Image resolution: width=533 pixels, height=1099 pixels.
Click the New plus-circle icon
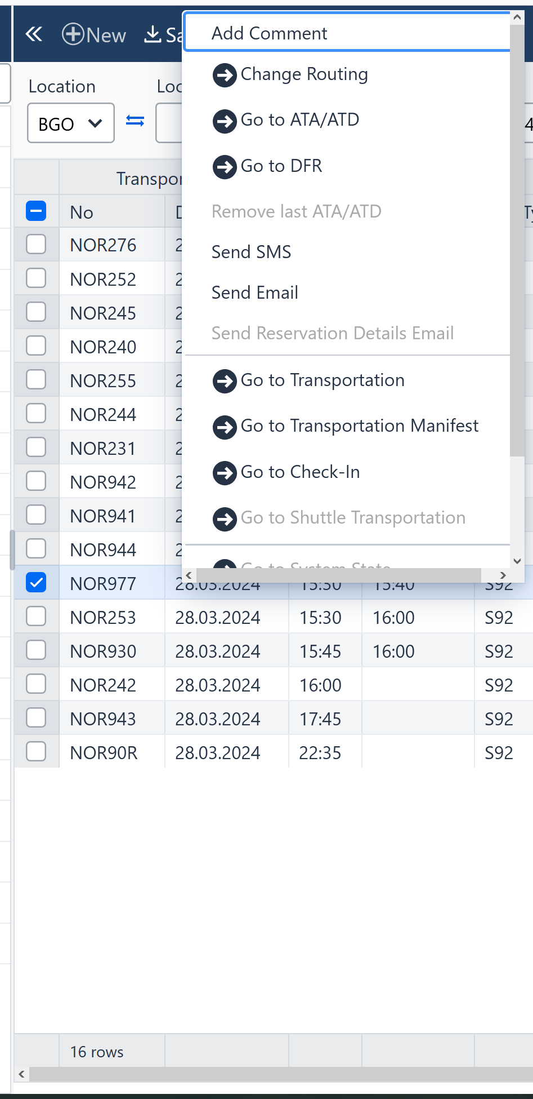pos(73,35)
